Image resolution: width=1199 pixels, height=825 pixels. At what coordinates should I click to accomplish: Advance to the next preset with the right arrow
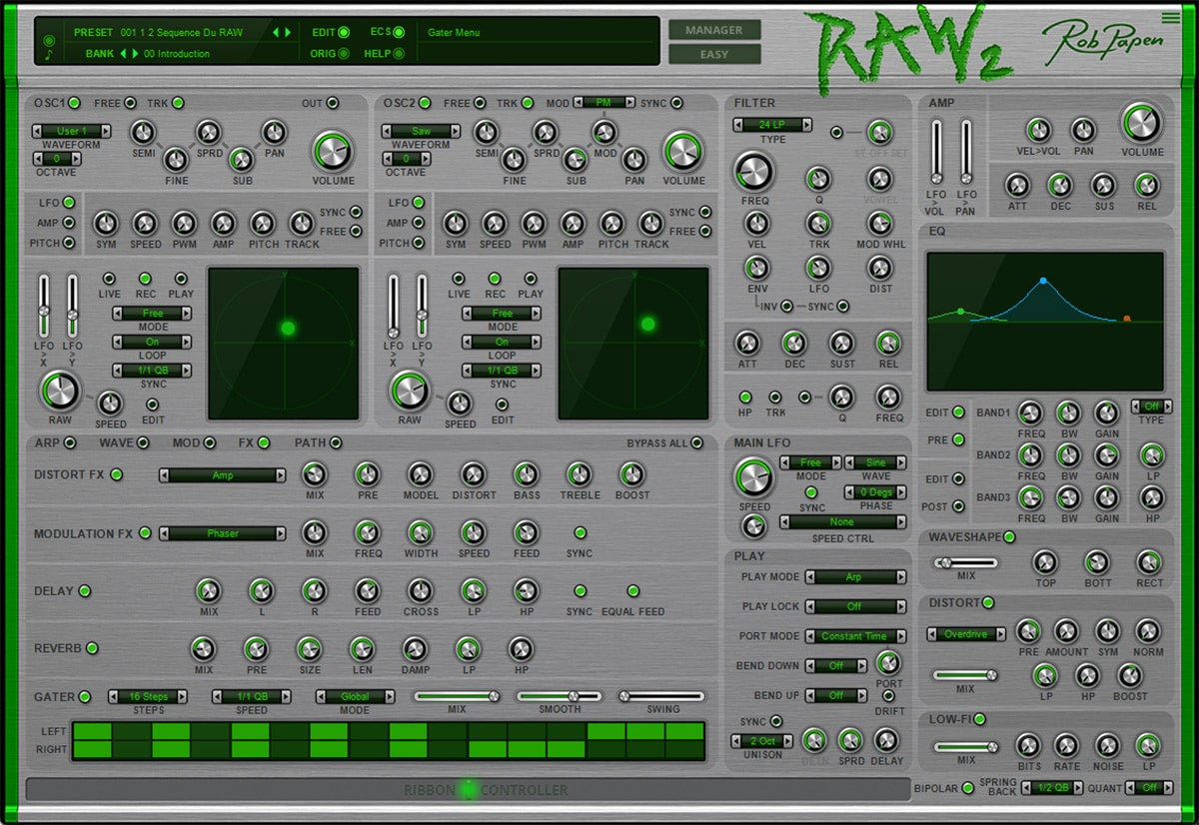coord(289,32)
